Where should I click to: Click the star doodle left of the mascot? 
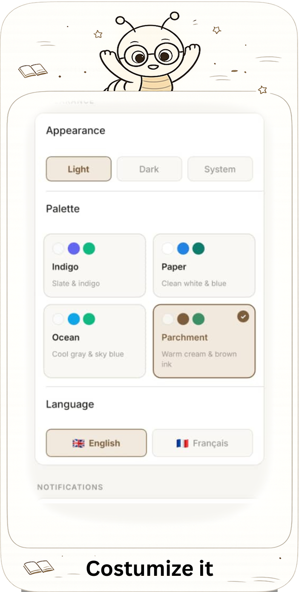[98, 34]
